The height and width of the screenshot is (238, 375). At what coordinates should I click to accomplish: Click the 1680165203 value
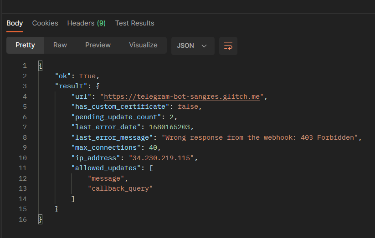pyautogui.click(x=170, y=127)
